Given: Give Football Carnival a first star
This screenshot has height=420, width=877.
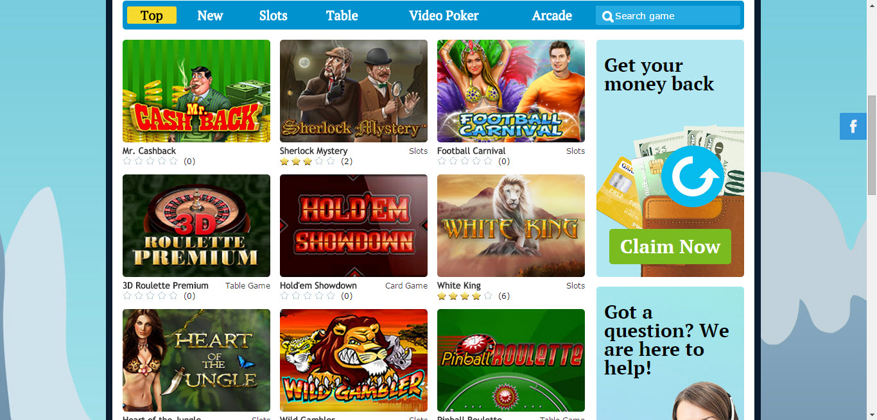Looking at the screenshot, I should coord(442,161).
